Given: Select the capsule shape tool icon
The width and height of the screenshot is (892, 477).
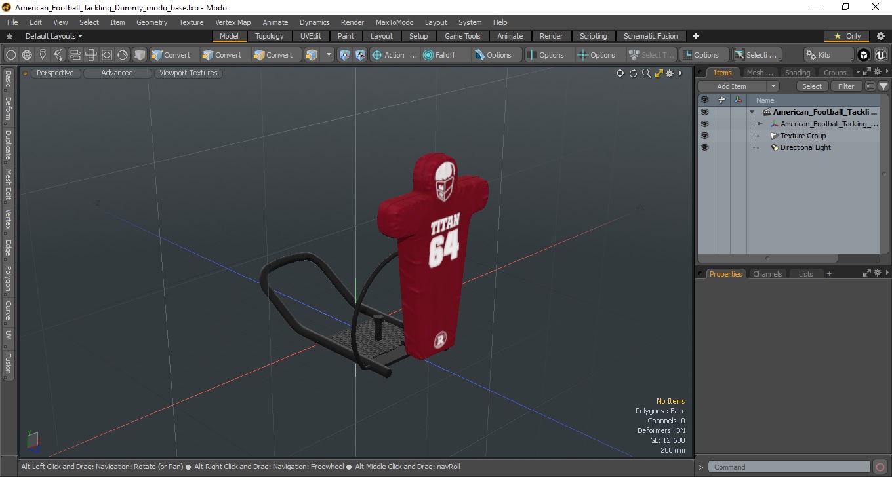Looking at the screenshot, I should [75, 55].
